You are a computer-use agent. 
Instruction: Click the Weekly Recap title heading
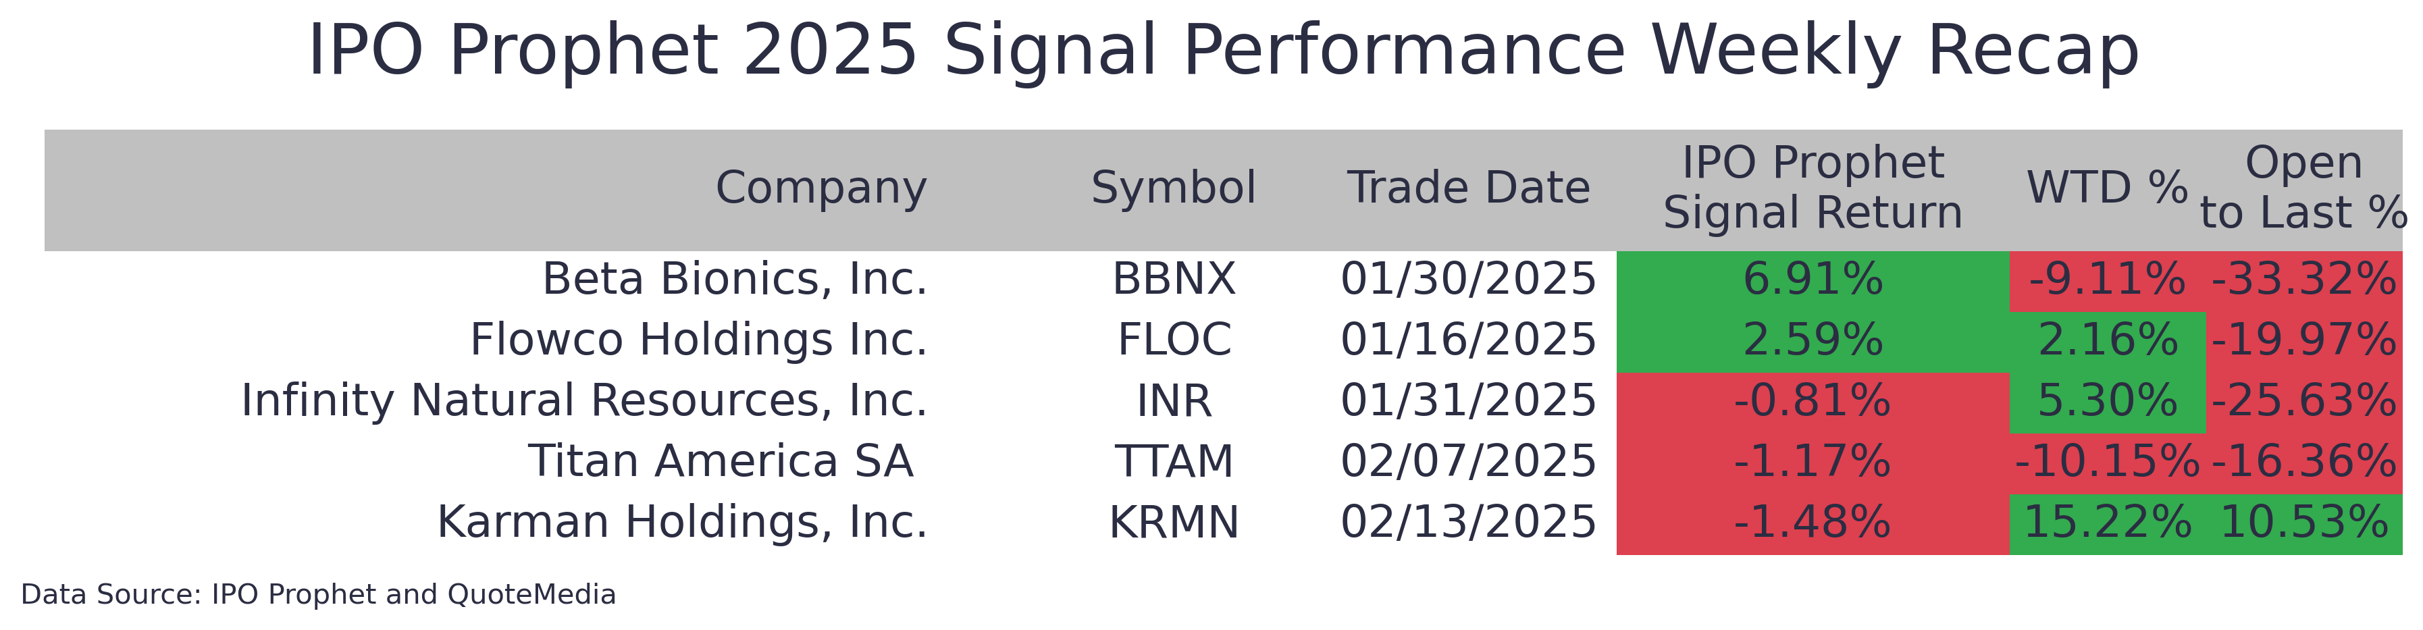pos(1223,51)
